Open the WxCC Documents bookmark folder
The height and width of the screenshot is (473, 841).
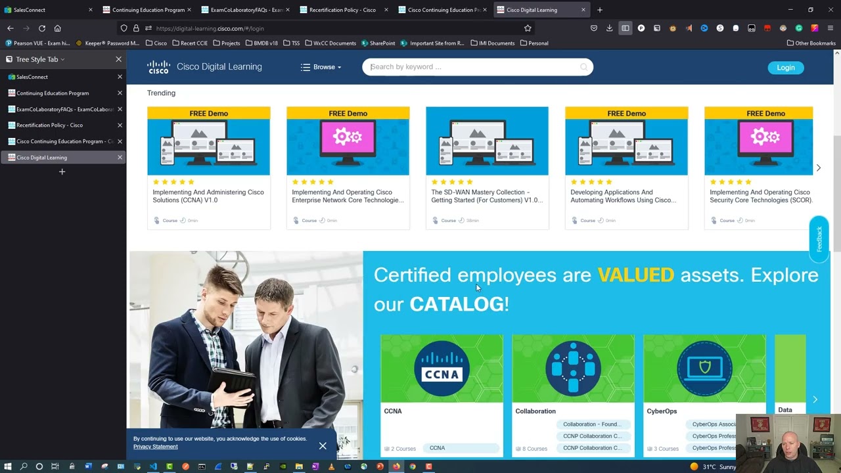(330, 43)
